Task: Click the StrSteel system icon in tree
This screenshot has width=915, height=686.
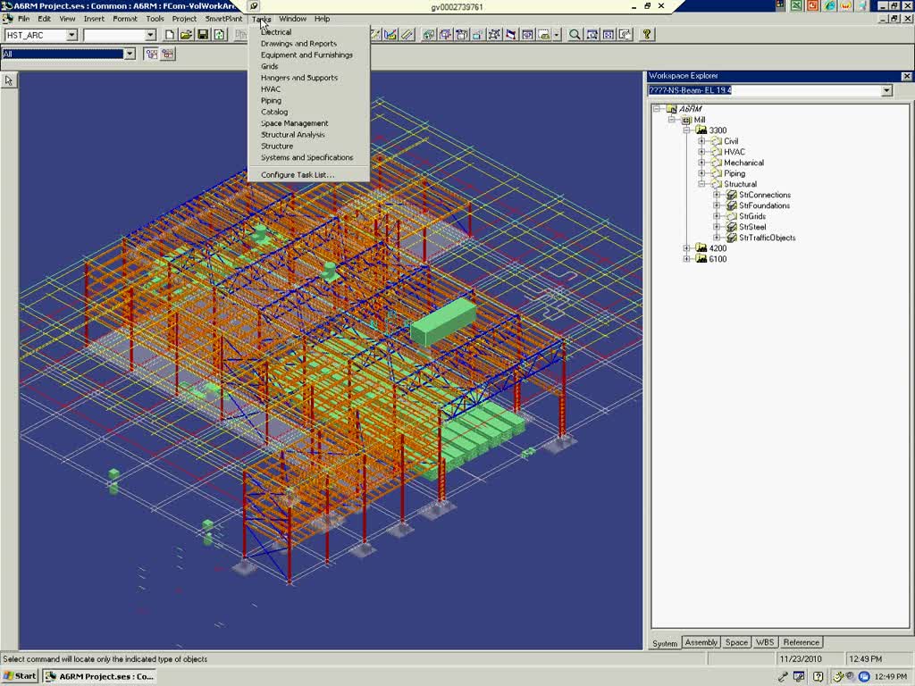Action: coord(732,227)
